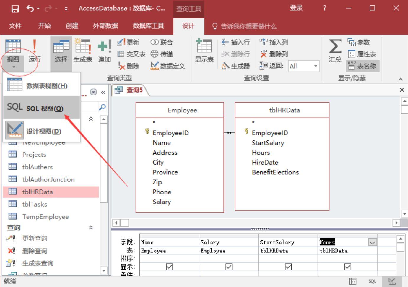Toggle the display checkbox under Hours field
Screen dimensions: 408x287
[347, 267]
